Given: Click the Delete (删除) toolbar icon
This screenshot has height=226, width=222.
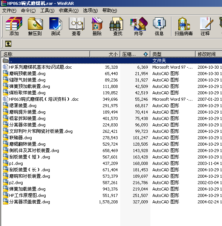Looking at the screenshot, I should pos(97,26).
